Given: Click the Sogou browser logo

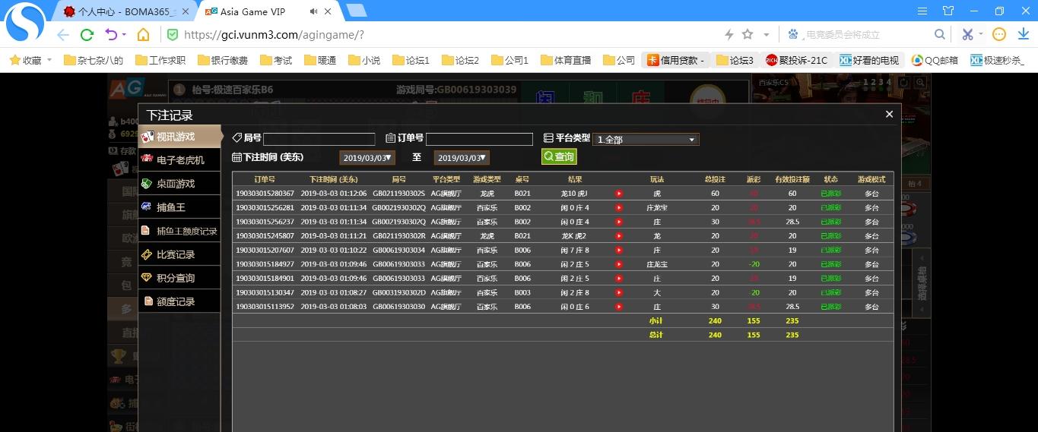Looking at the screenshot, I should pyautogui.click(x=24, y=23).
